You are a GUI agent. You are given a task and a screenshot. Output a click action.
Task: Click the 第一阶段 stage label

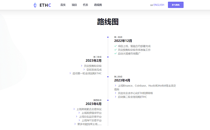tap(118, 37)
